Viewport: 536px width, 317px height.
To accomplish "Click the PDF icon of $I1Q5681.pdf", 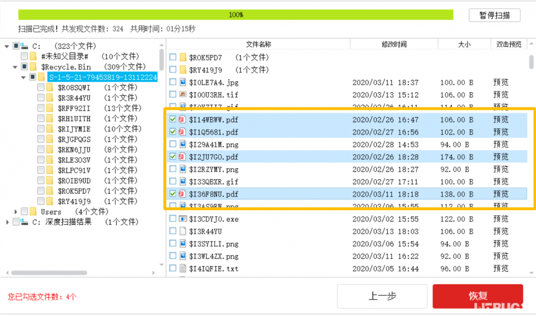I will click(x=183, y=131).
